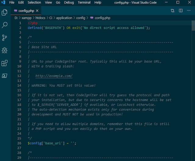Click the 'a PHP script' comment line 23
Viewport: 195px width, 161px height.
point(82,129)
